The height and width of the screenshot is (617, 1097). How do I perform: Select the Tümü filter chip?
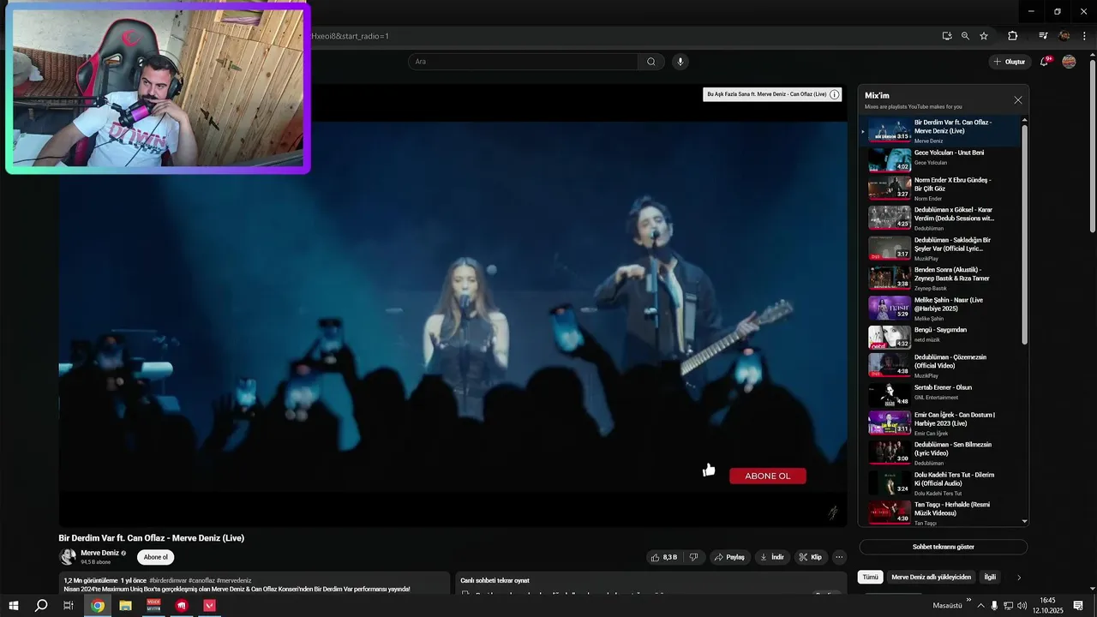point(870,578)
